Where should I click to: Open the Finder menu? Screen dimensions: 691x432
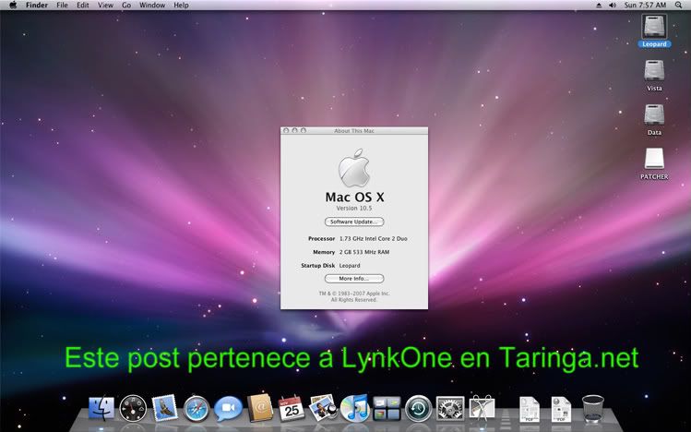tap(37, 6)
